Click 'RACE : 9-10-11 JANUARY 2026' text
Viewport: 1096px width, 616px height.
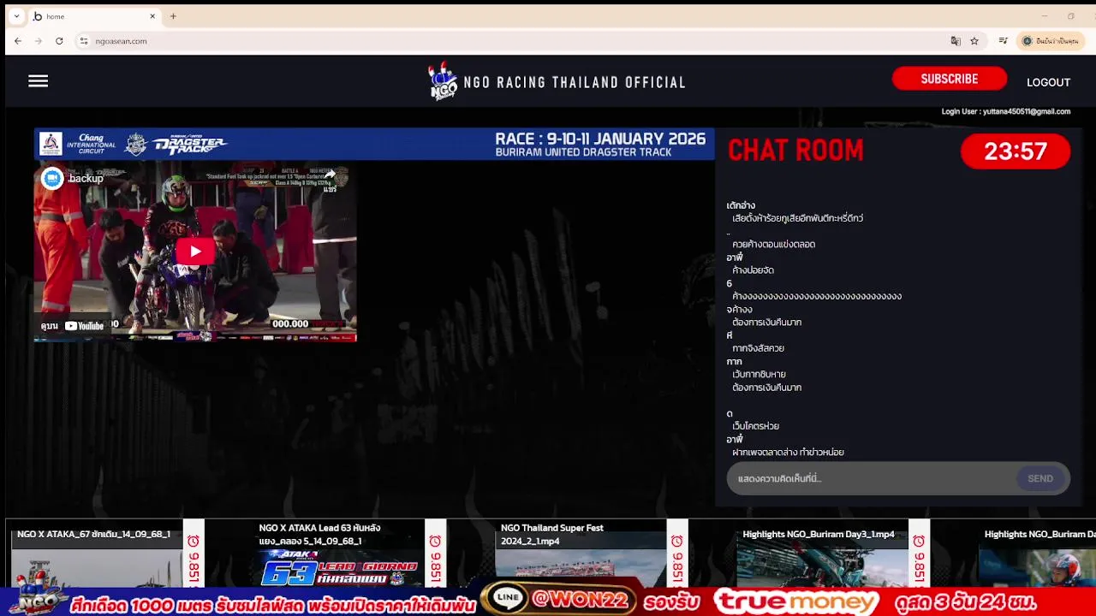(600, 139)
